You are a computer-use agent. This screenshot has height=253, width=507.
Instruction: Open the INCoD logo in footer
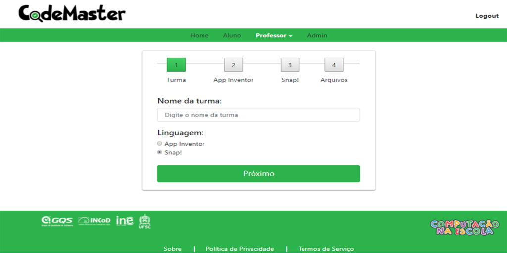95,221
